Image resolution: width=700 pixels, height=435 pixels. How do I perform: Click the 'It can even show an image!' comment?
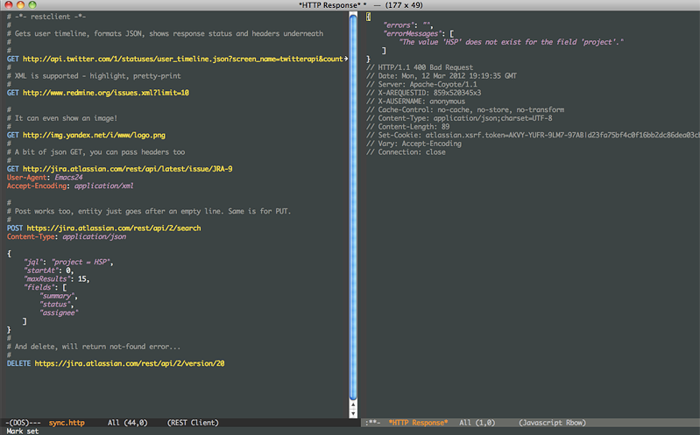pos(62,118)
